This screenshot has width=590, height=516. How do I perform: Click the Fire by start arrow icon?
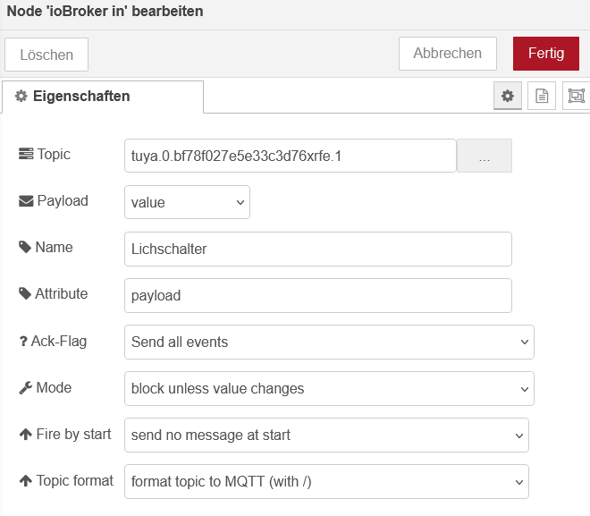[25, 435]
